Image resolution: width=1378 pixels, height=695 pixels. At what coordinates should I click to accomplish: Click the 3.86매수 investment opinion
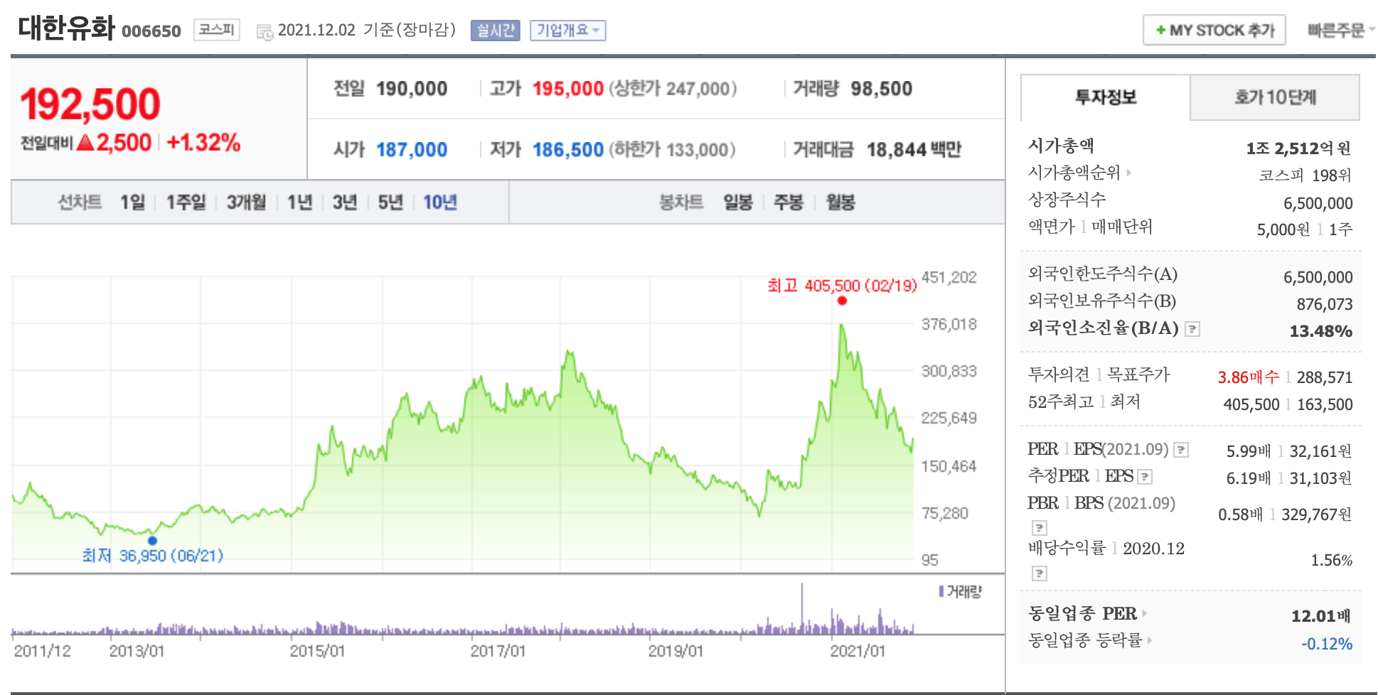[x=1248, y=377]
